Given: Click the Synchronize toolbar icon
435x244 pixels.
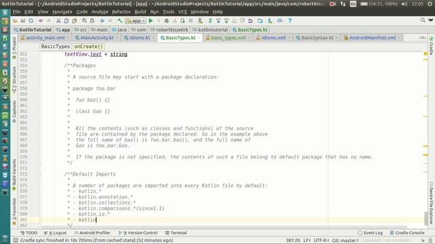Looking at the screenshot, I should click(x=31, y=21).
